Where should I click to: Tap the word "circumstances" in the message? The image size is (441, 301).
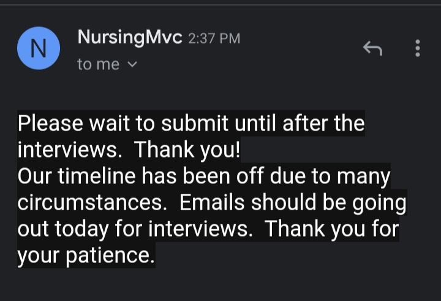coord(90,203)
